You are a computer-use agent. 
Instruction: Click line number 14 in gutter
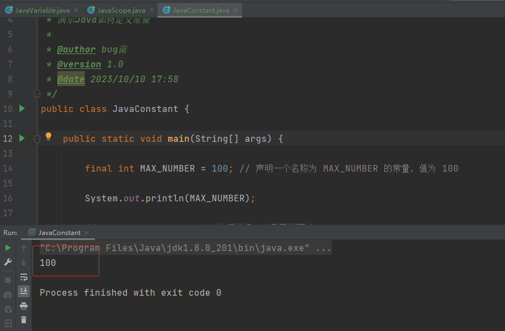click(8, 169)
